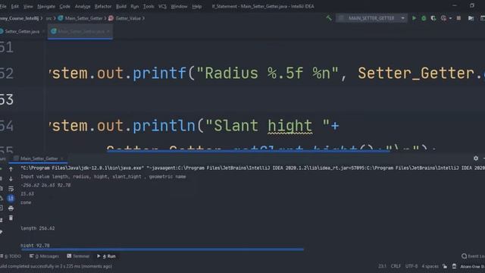Click the src breadcrumb
485x273 pixels.
48,18
